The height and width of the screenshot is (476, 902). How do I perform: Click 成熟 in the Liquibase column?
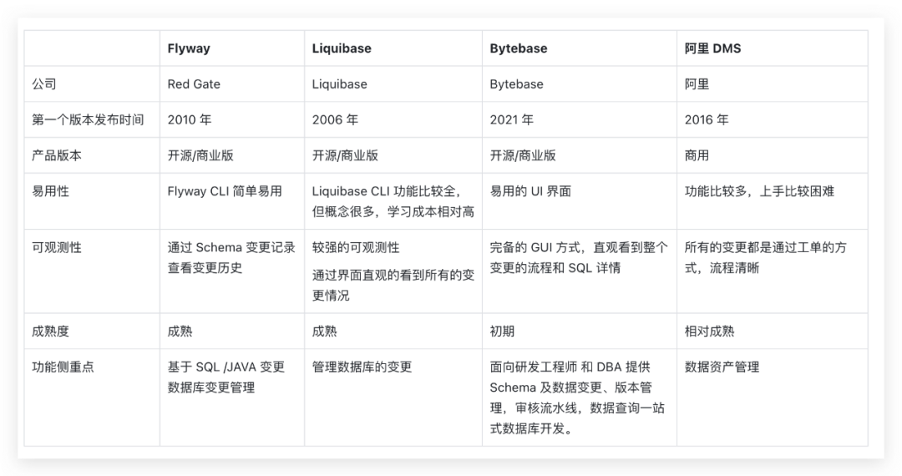click(324, 332)
